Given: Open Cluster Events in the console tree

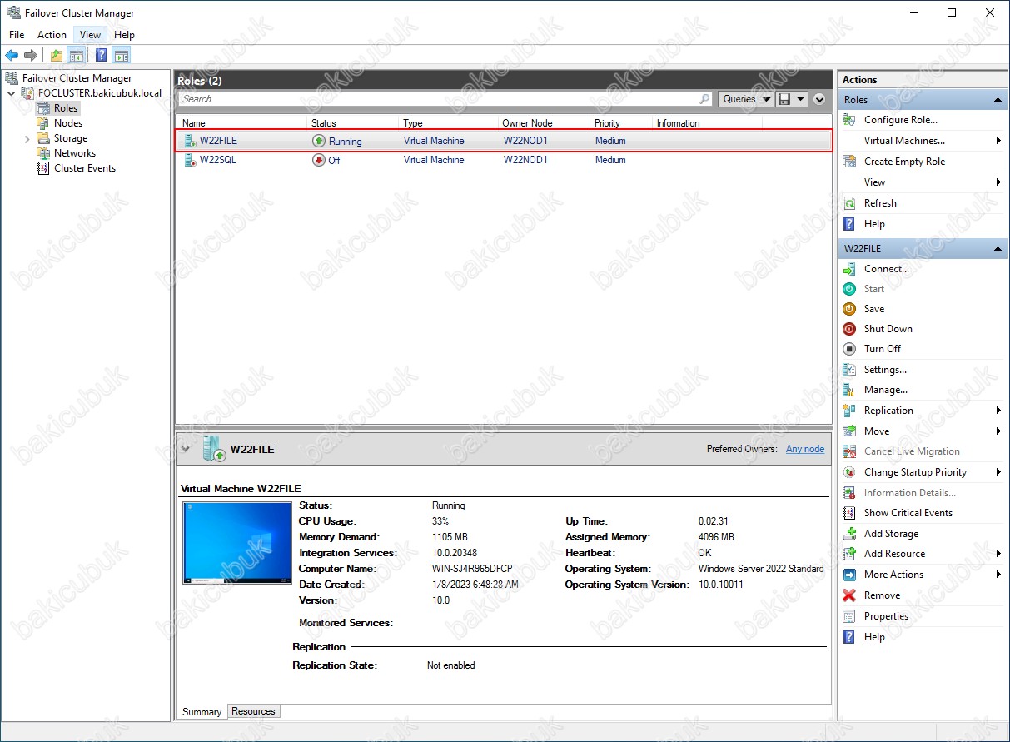Looking at the screenshot, I should pyautogui.click(x=85, y=168).
